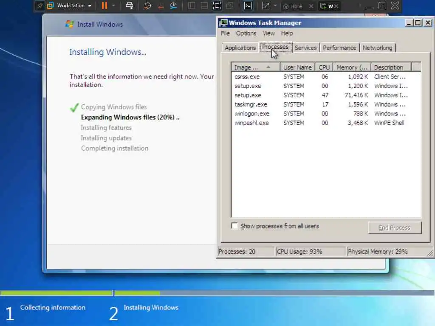Open the Workstation menu
This screenshot has width=435, height=326.
coord(70,6)
